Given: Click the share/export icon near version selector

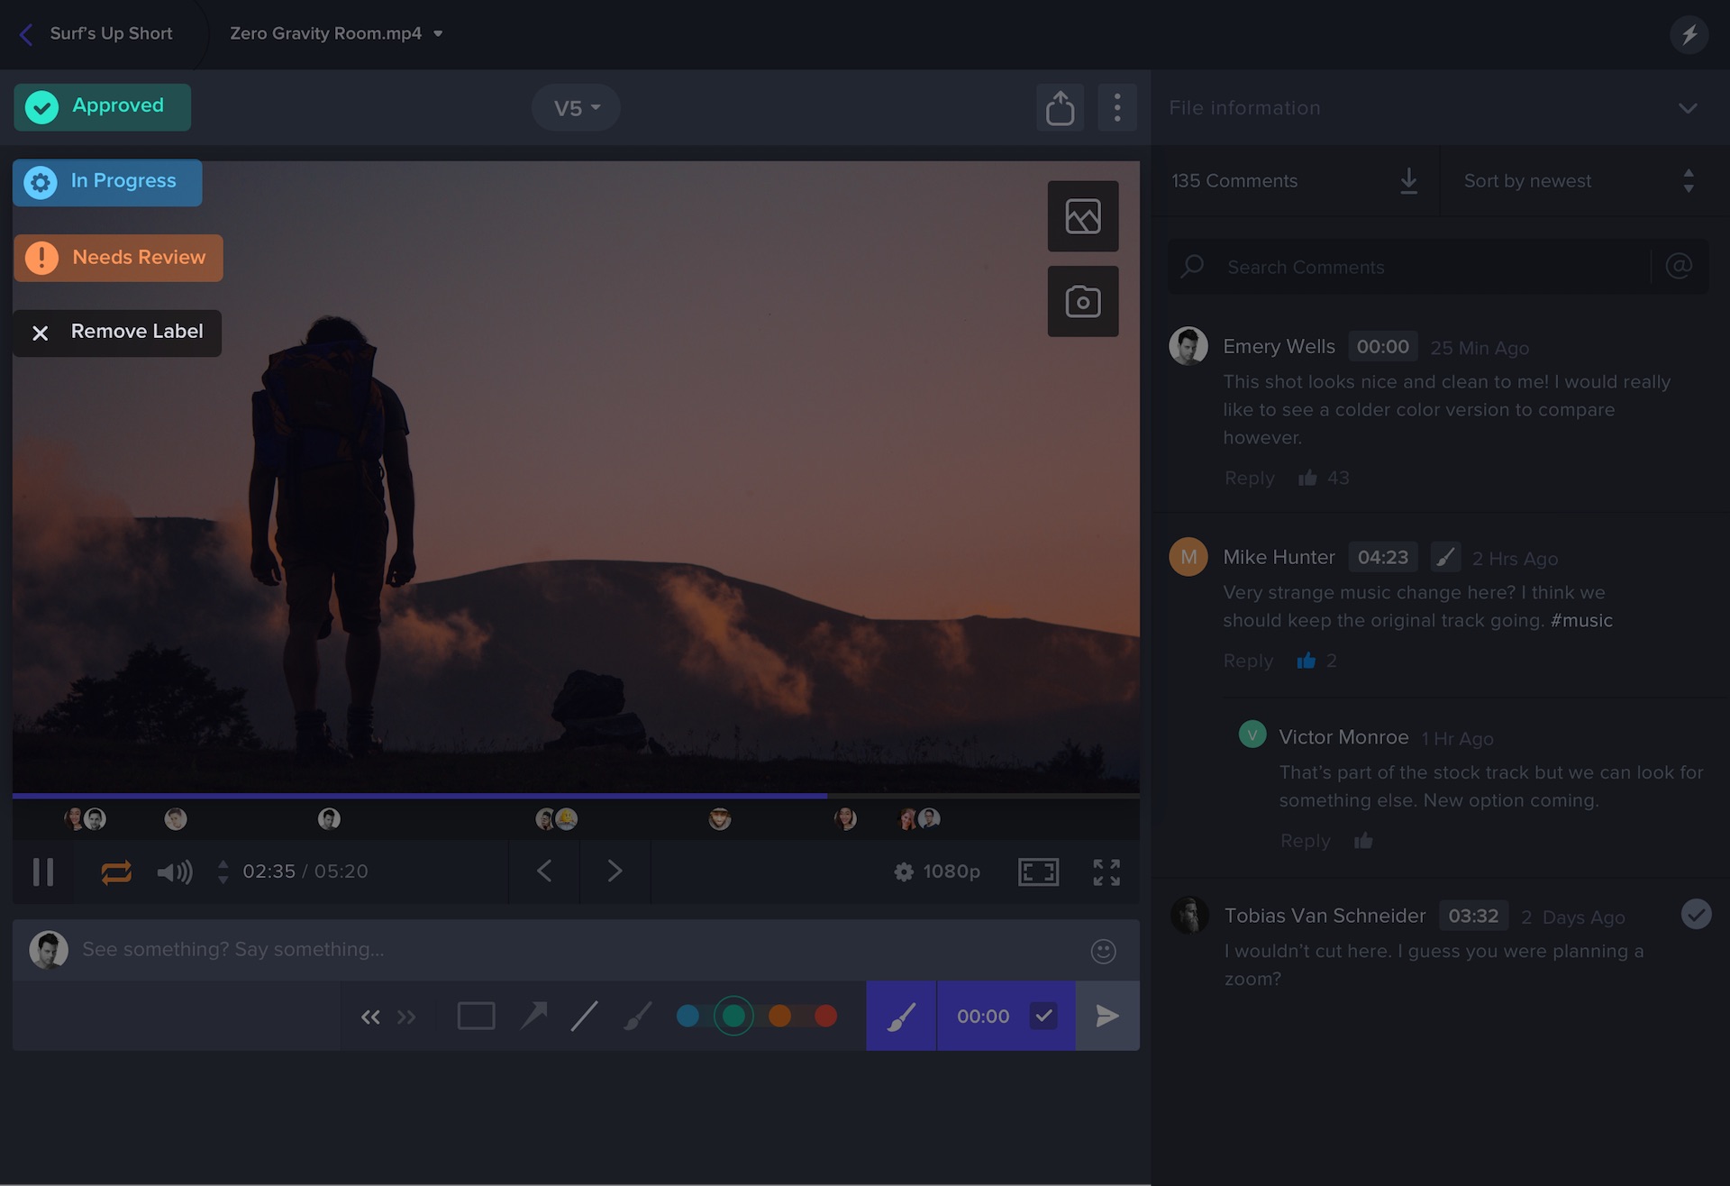Looking at the screenshot, I should coord(1060,107).
